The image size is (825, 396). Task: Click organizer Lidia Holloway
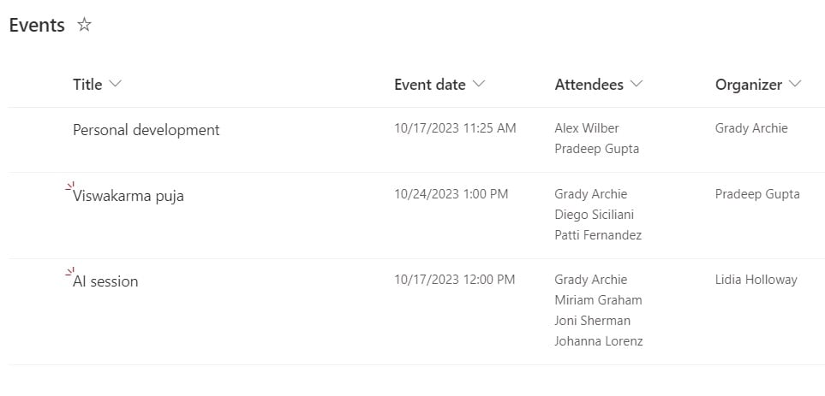coord(756,280)
